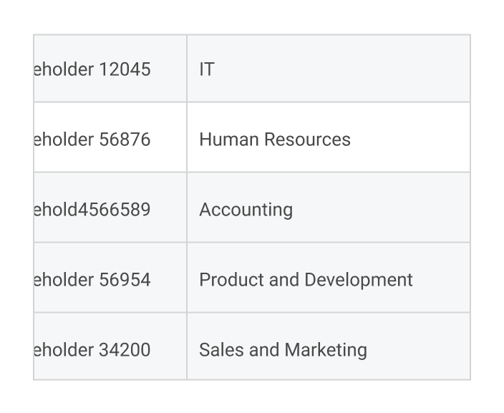Select the cell ending in 56876
The image size is (504, 413).
pyautogui.click(x=110, y=138)
